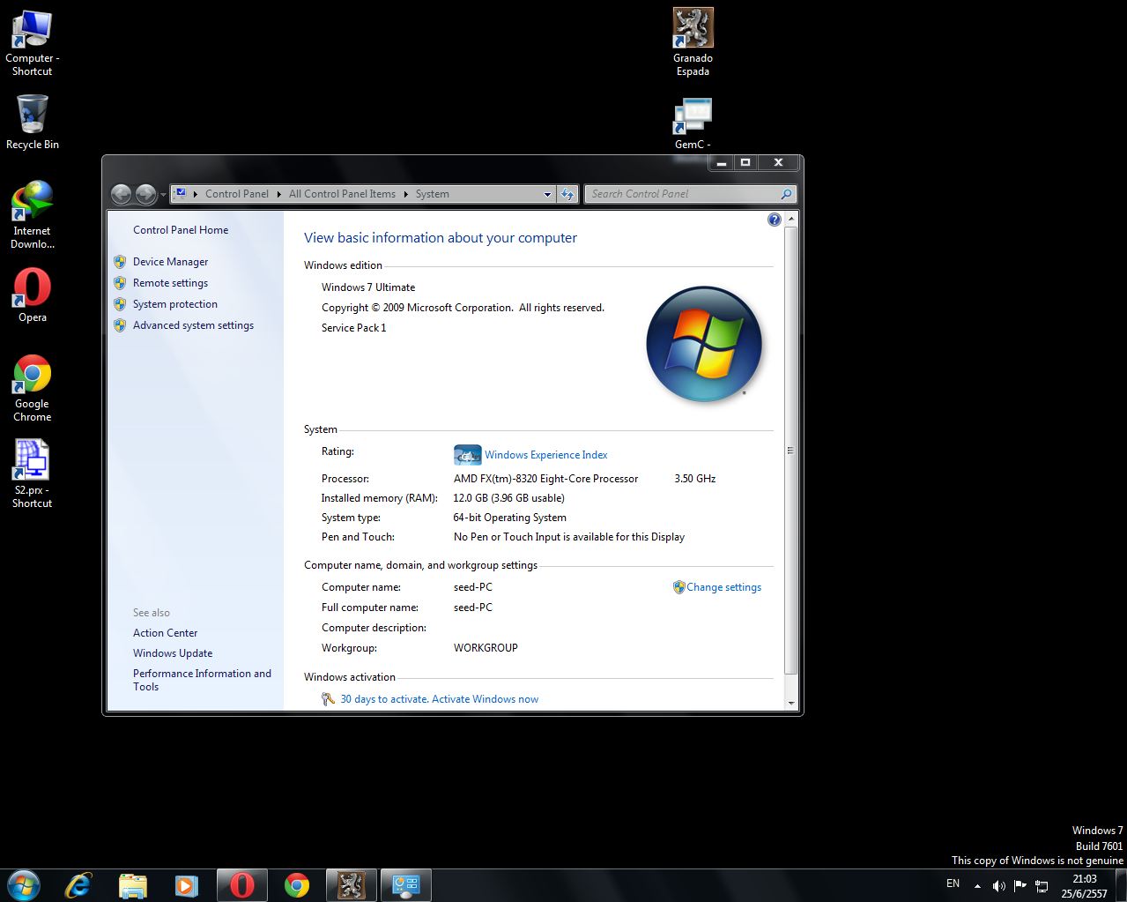Screen dimensions: 1127x902
Task: Select the Google Chrome desktop shortcut
Action: click(x=32, y=388)
